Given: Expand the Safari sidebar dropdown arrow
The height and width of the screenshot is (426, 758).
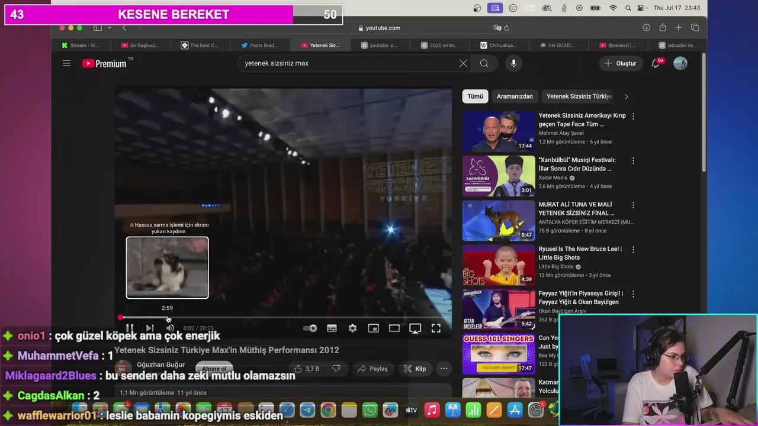Looking at the screenshot, I should tap(109, 28).
